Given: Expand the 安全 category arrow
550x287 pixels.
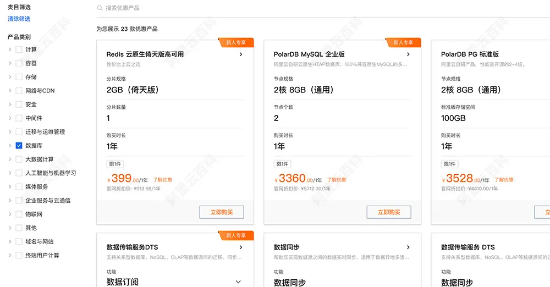Looking at the screenshot, I should [10, 104].
